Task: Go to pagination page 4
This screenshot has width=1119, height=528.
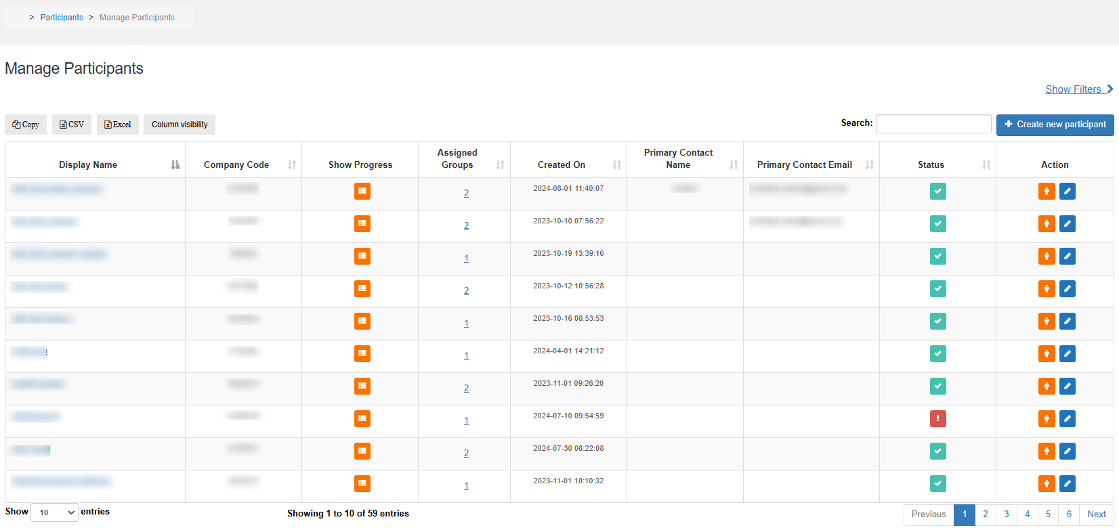Action: pos(1028,514)
